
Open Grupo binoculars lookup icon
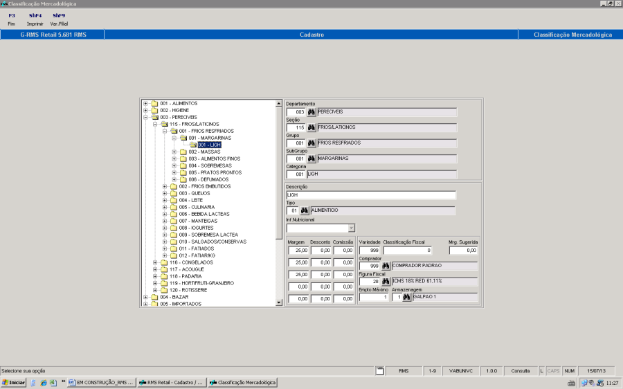[311, 143]
